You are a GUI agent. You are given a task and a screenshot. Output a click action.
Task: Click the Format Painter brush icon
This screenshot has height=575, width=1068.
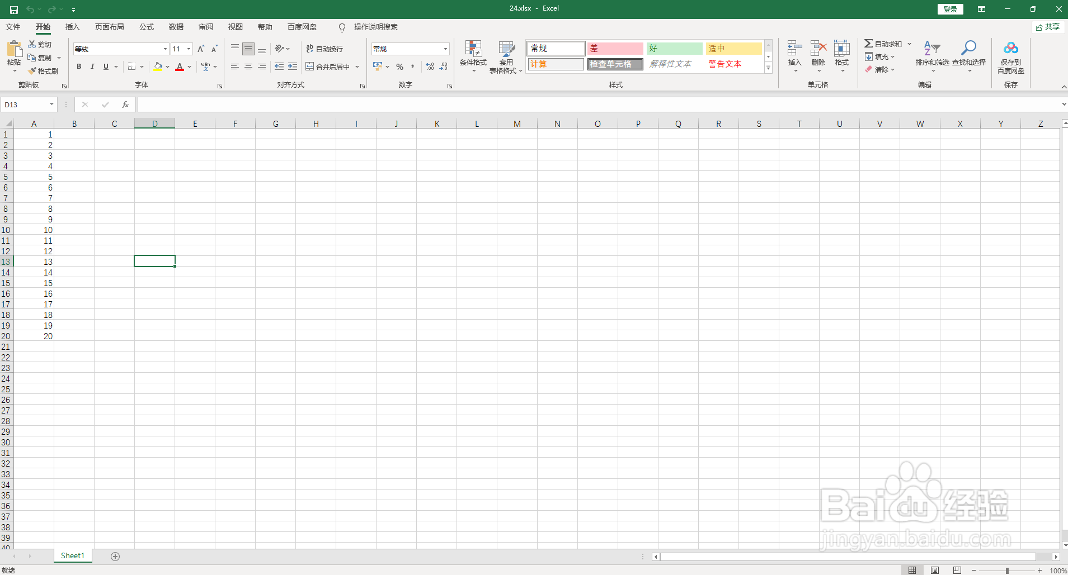point(33,71)
